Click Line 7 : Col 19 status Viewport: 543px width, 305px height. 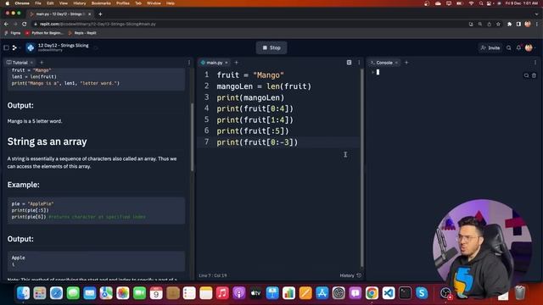(213, 275)
